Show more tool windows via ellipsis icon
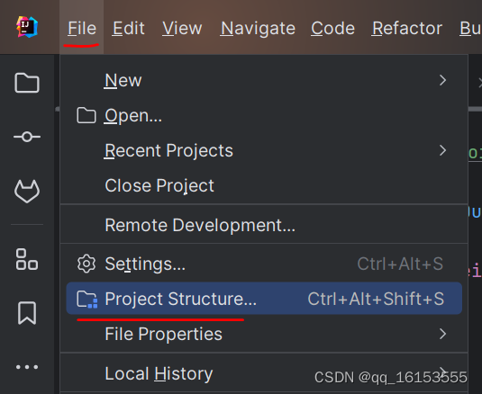This screenshot has height=394, width=482. pyautogui.click(x=27, y=367)
